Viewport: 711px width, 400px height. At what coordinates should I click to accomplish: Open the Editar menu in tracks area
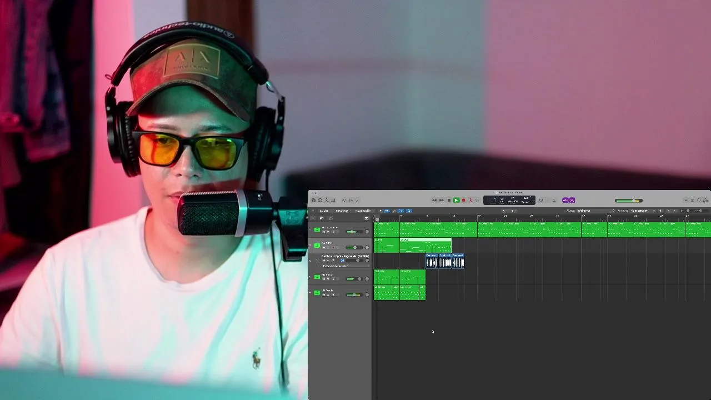pyautogui.click(x=325, y=211)
